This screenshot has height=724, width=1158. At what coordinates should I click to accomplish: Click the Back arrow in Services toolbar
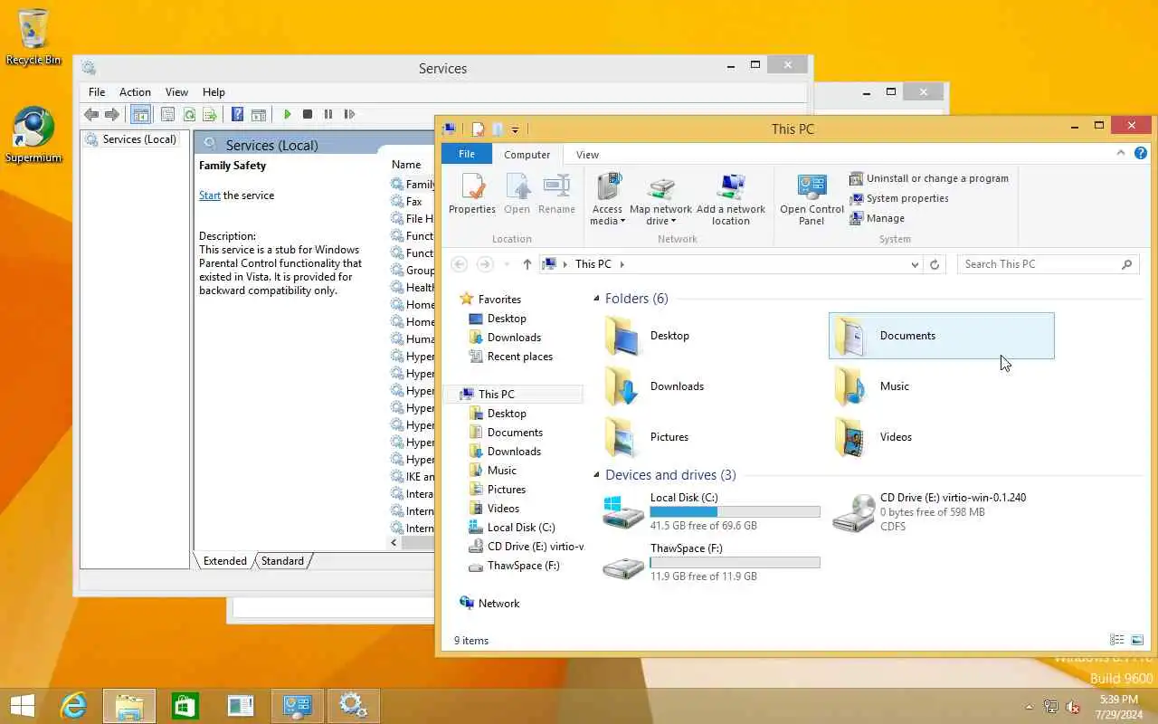coord(90,114)
